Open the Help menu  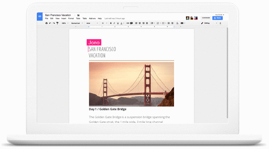[100, 19]
